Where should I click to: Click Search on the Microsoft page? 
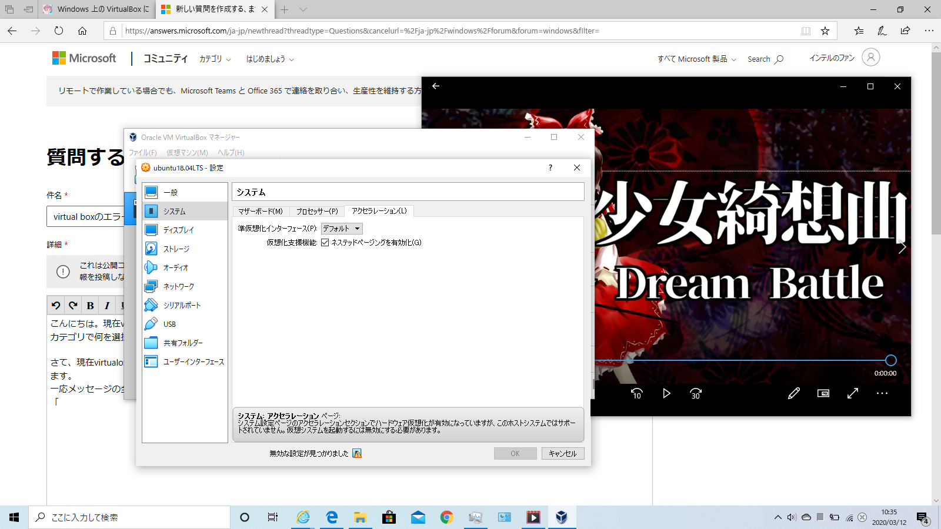pyautogui.click(x=765, y=59)
